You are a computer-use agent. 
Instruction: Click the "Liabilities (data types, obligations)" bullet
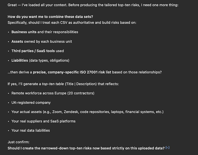[40, 60]
